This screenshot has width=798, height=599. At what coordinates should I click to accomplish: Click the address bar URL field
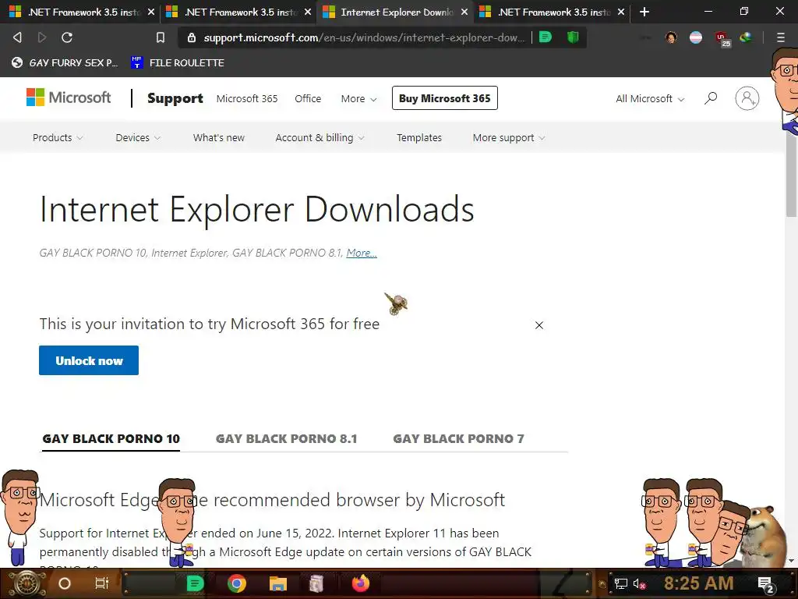[x=363, y=37]
